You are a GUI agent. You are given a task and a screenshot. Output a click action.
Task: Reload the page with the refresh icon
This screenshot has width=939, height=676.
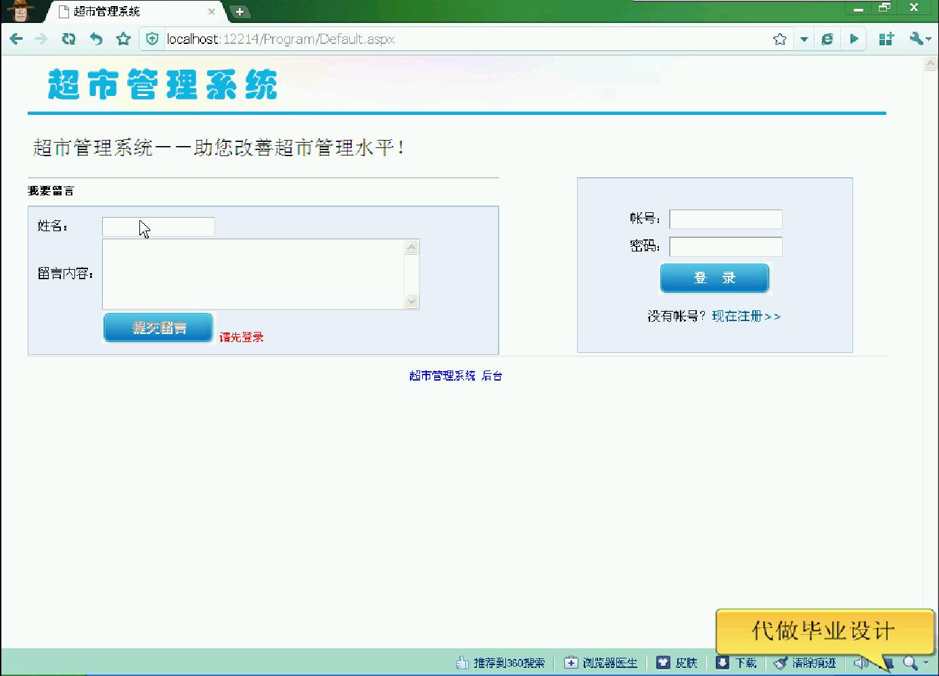[x=68, y=39]
